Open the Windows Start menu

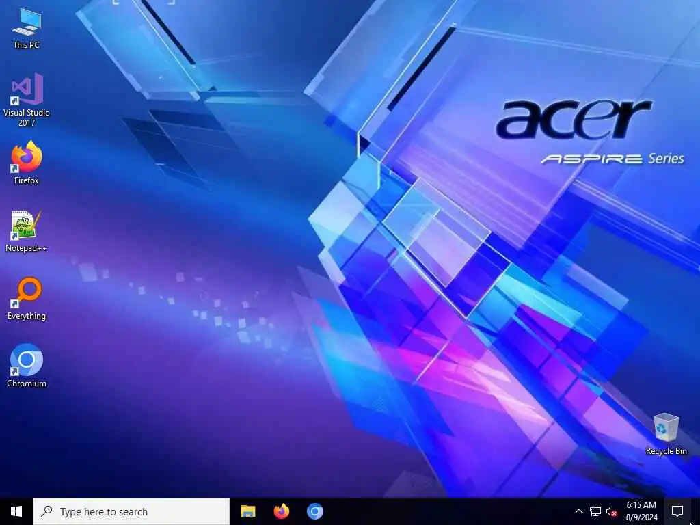pos(16,511)
